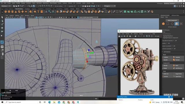Open File Explorer from the taskbar
The image size is (185, 104).
click(x=54, y=102)
